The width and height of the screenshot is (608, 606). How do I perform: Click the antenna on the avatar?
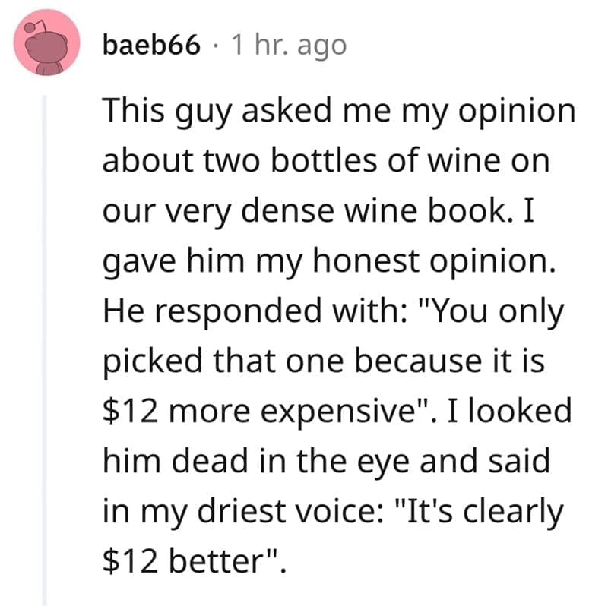pyautogui.click(x=30, y=26)
